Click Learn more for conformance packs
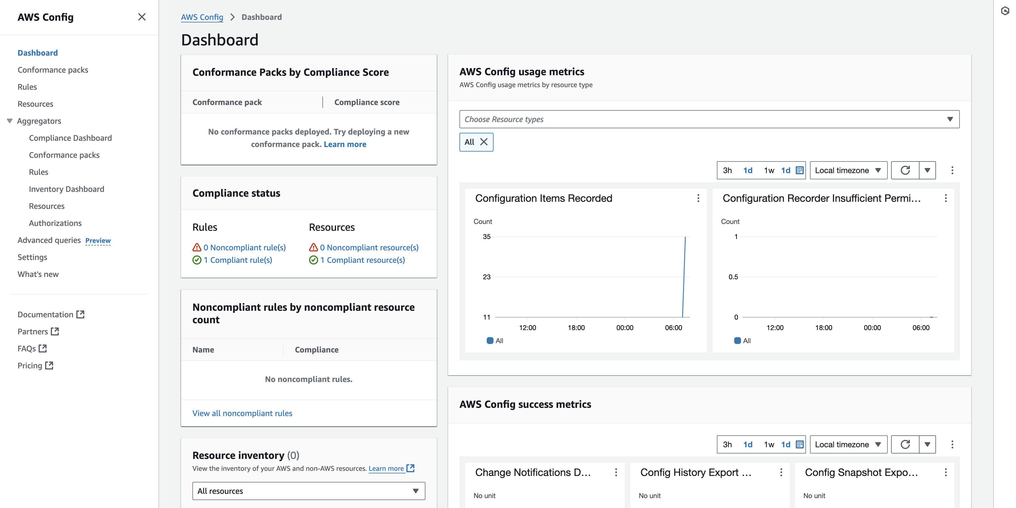1016x508 pixels. click(345, 144)
